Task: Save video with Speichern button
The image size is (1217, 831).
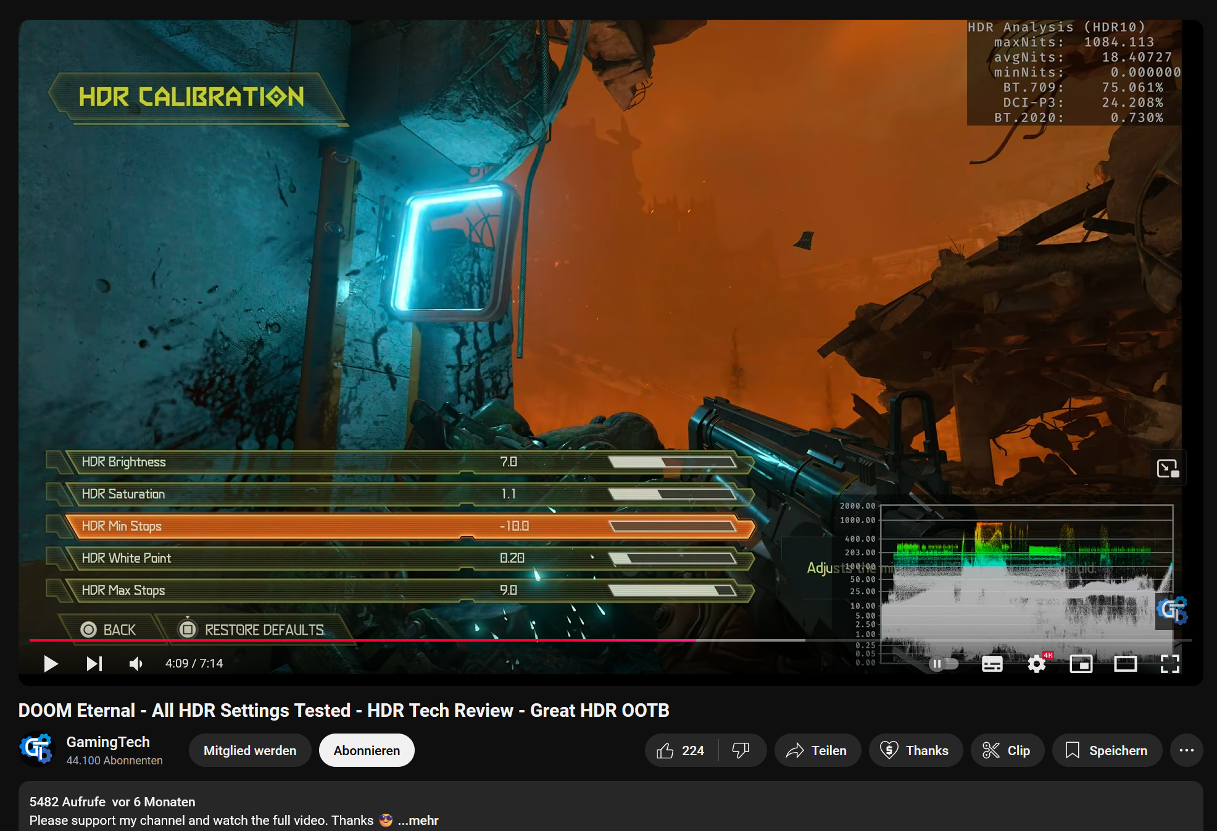Action: (1107, 750)
